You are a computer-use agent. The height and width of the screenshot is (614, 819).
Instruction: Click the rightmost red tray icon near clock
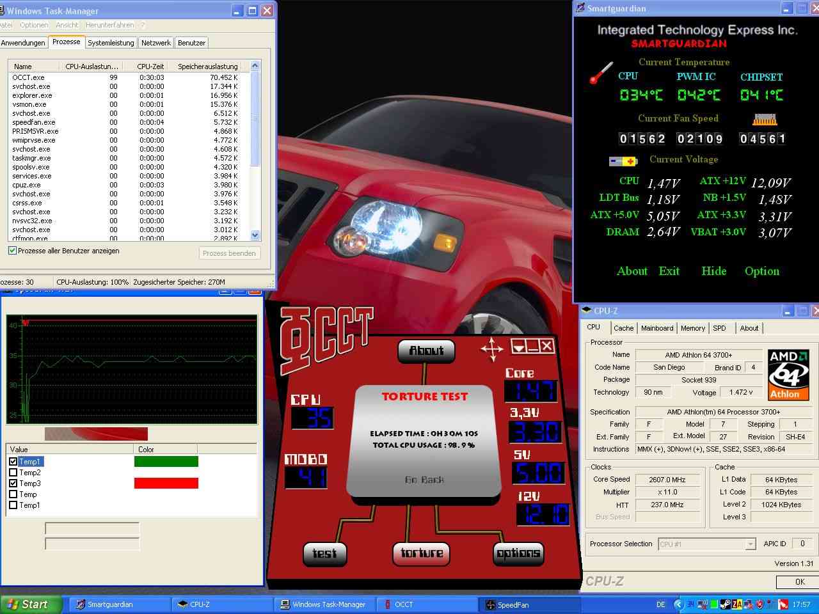(x=783, y=604)
